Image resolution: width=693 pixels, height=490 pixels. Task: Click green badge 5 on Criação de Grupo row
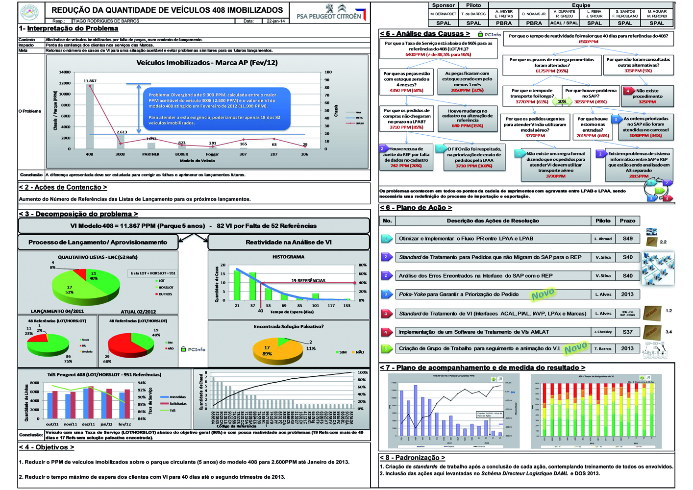coord(386,348)
